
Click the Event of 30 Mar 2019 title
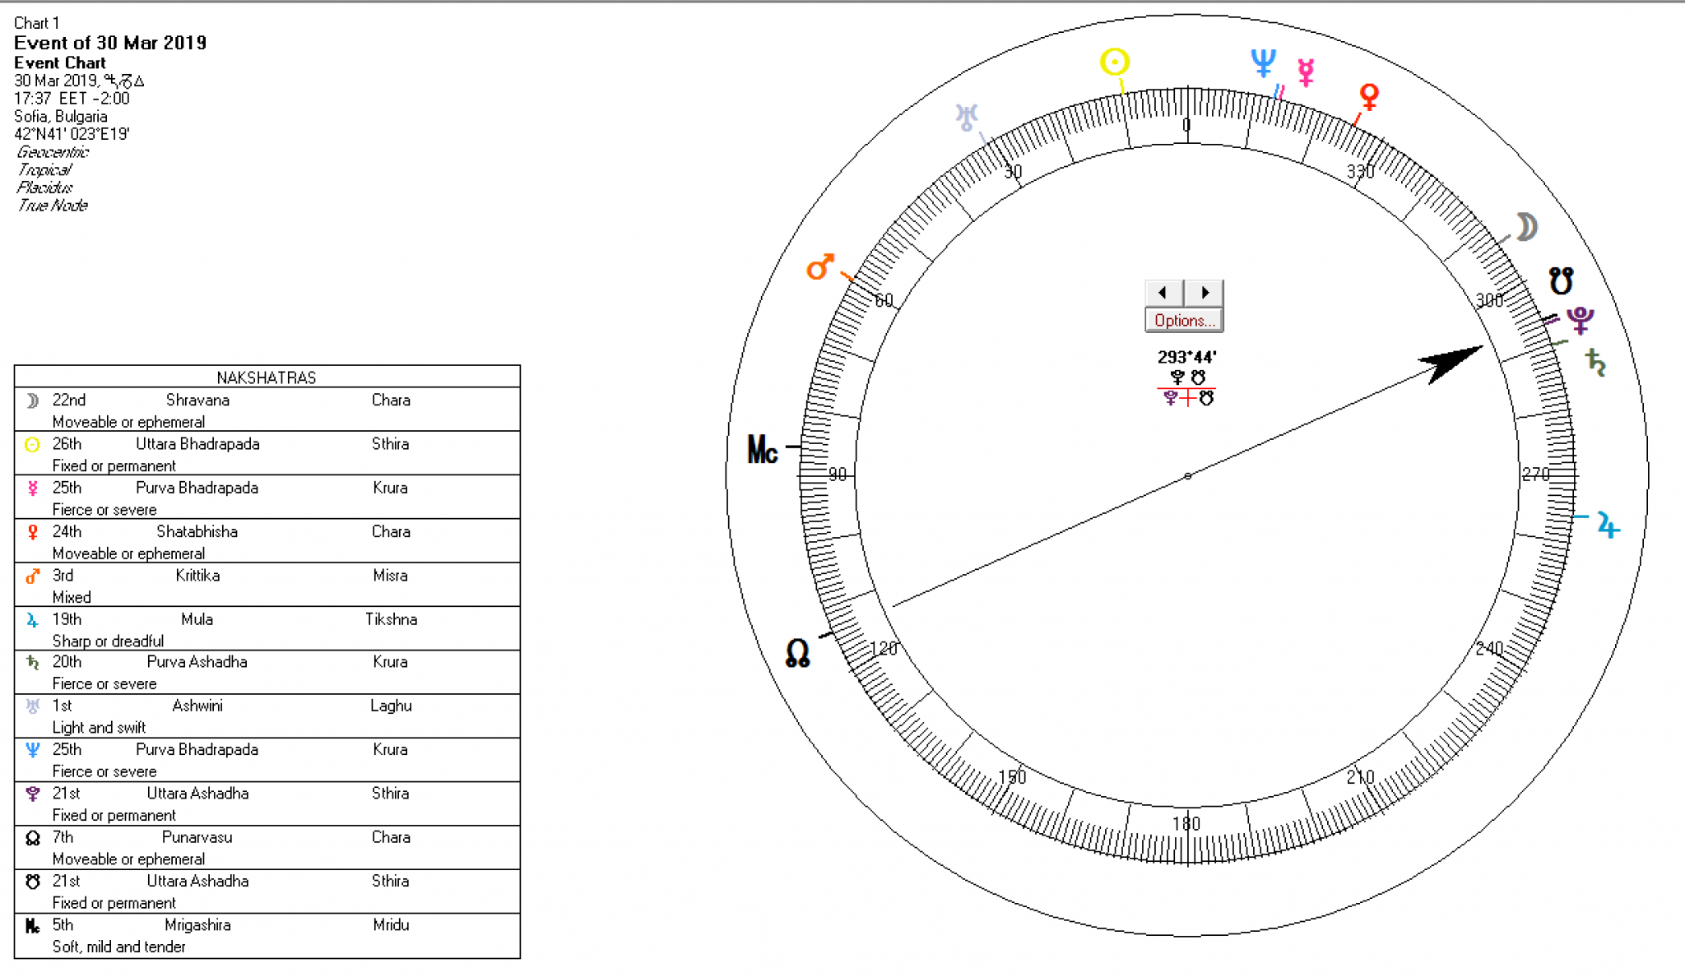tap(110, 43)
